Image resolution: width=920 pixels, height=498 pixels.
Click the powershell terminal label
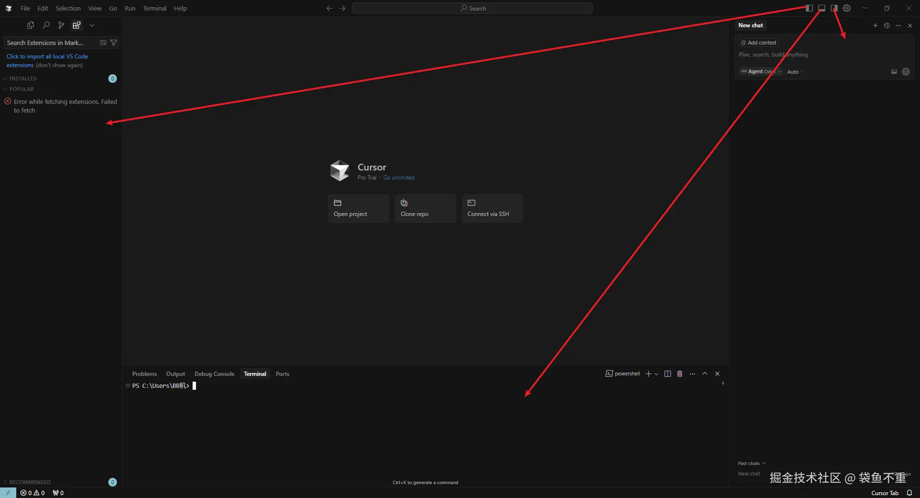pos(623,373)
